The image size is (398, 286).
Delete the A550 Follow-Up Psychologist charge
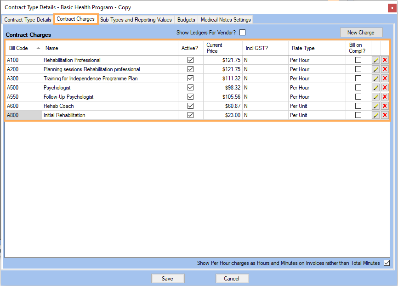[x=385, y=96]
